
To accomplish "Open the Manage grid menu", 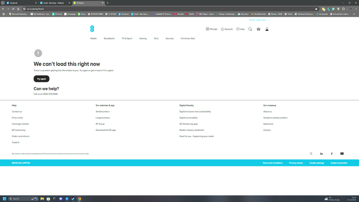I will click(x=212, y=29).
